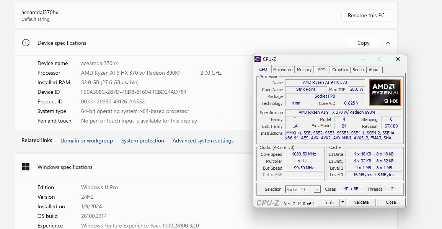
Task: Open the Domain or workgroup link
Action: click(x=86, y=141)
